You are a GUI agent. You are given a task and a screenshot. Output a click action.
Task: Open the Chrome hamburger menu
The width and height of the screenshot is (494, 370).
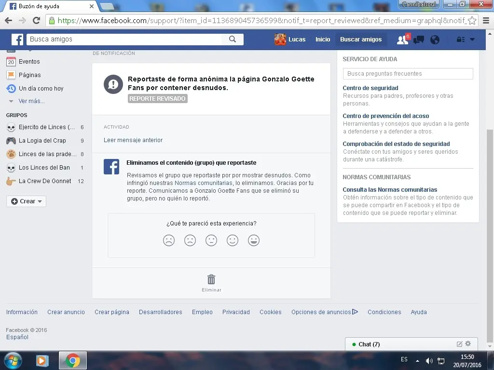[486, 21]
